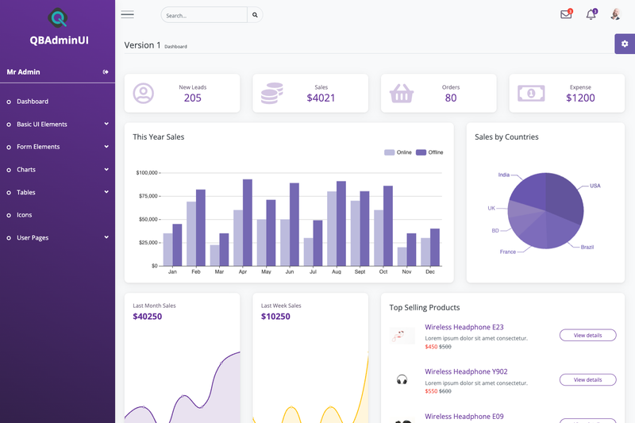Expand the Charts chevron
The height and width of the screenshot is (423, 635).
[x=106, y=169]
